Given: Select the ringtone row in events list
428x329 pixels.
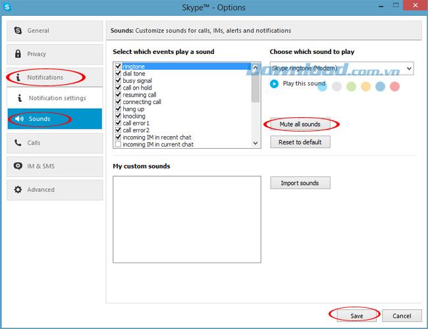Looking at the screenshot, I should 186,66.
